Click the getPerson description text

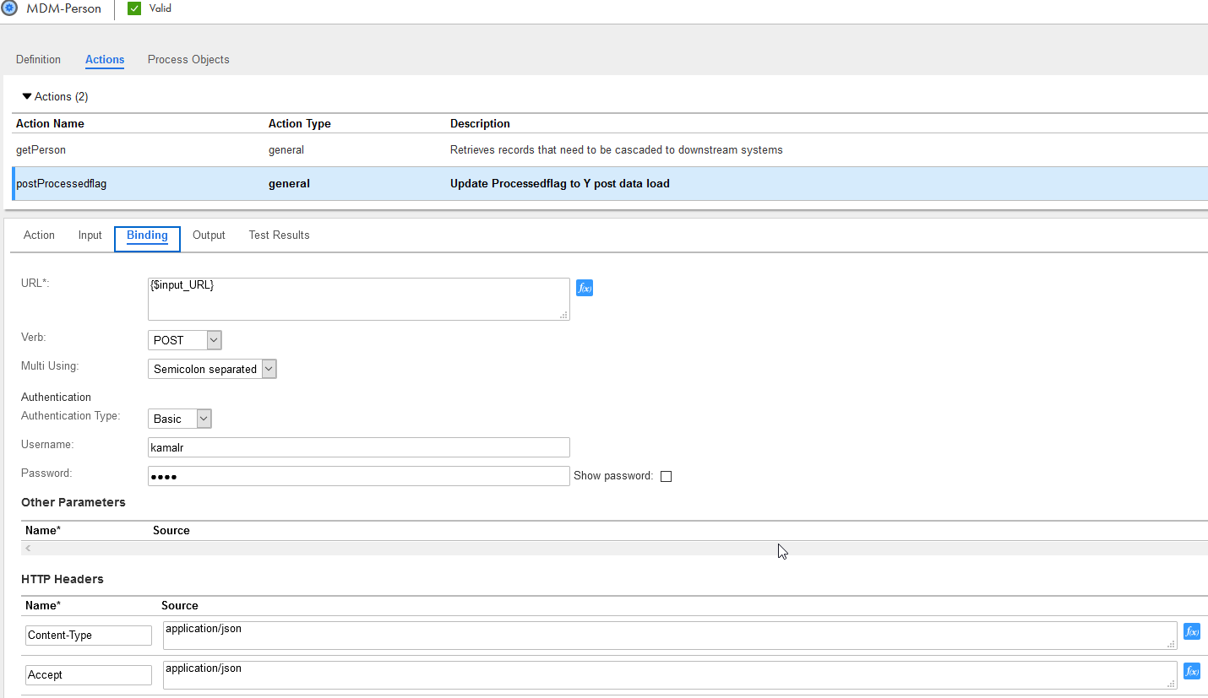(617, 150)
